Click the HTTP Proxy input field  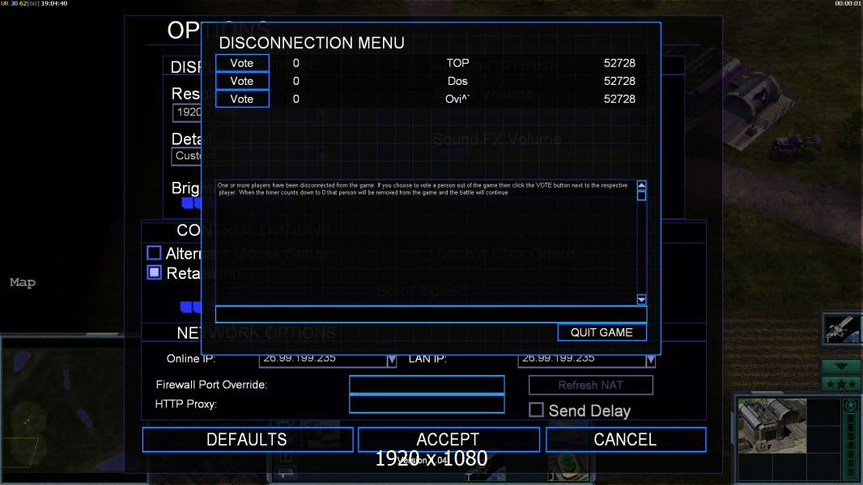(427, 403)
